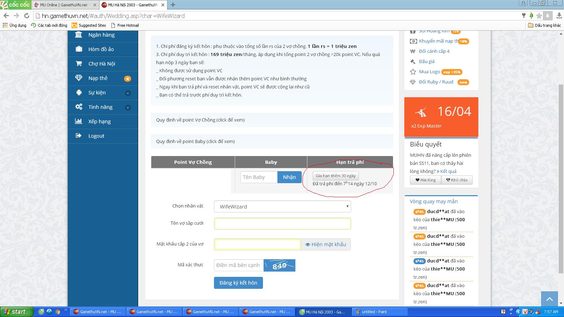564x317 pixels.
Task: Expand Quy định về point Vợ Chồng section
Action: click(x=200, y=120)
